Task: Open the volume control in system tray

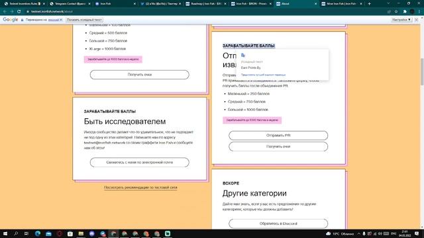Action: click(380, 233)
